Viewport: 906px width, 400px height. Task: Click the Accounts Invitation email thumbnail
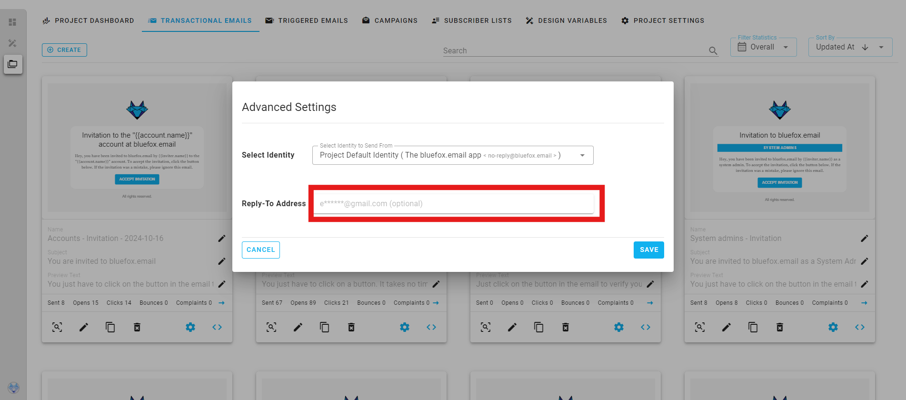tap(137, 148)
